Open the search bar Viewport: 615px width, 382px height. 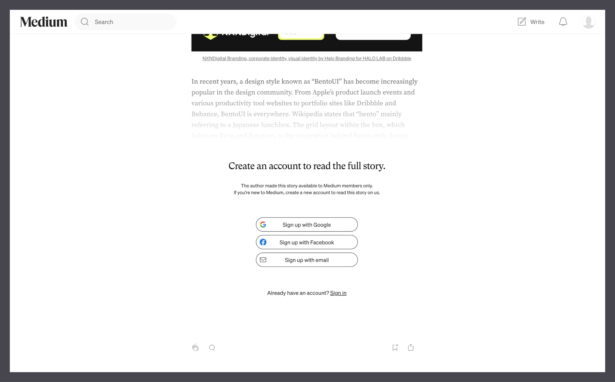click(x=125, y=21)
